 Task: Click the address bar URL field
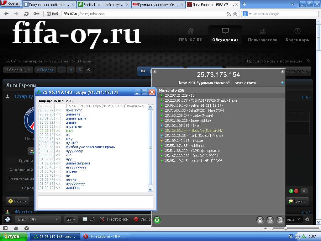143,14
